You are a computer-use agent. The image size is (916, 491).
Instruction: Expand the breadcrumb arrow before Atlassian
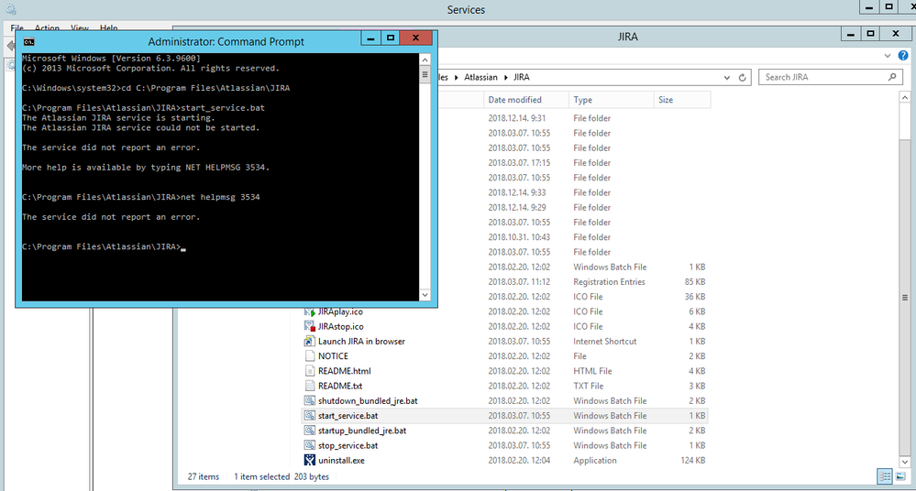pyautogui.click(x=457, y=77)
